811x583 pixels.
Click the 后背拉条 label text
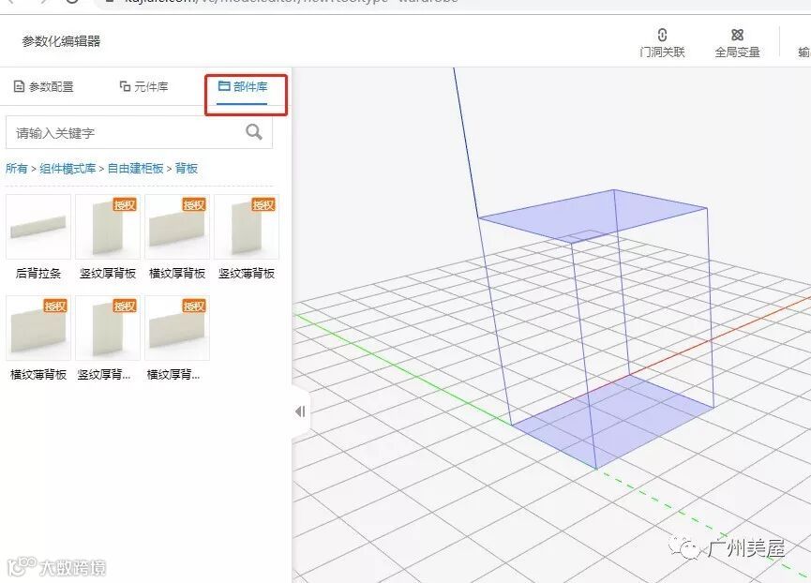point(38,273)
